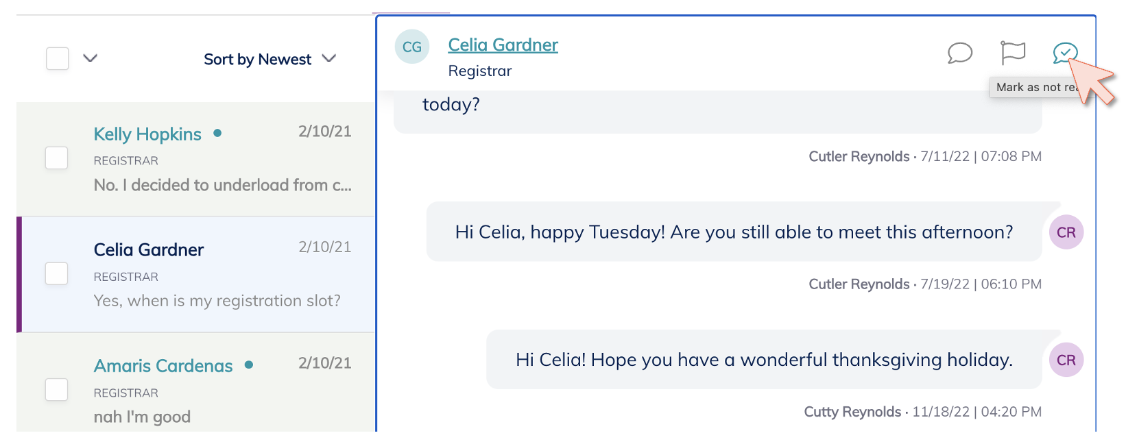Image resolution: width=1126 pixels, height=444 pixels.
Task: Open Celia Gardner profile link in header
Action: coord(503,45)
